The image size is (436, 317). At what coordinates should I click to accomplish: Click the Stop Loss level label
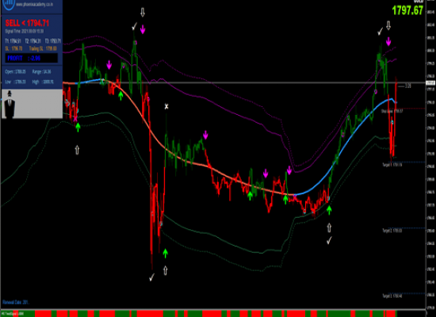pyautogui.click(x=392, y=111)
